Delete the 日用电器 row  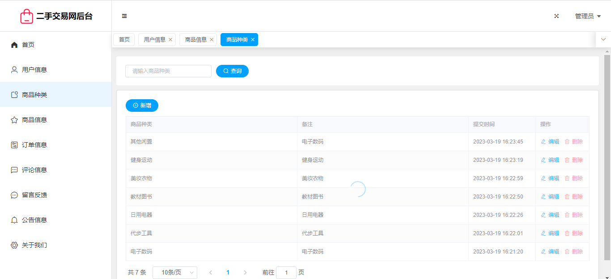[574, 215]
